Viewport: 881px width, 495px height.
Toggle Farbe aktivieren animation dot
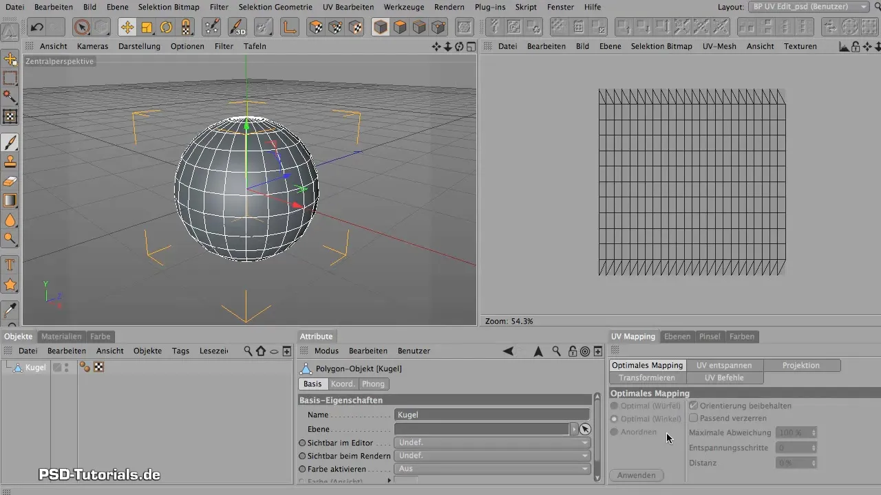[302, 469]
